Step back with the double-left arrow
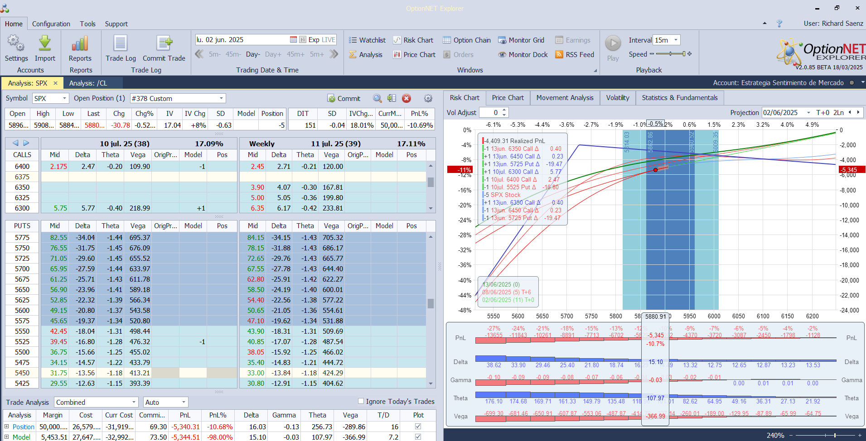Image resolution: width=866 pixels, height=441 pixels. (x=199, y=54)
